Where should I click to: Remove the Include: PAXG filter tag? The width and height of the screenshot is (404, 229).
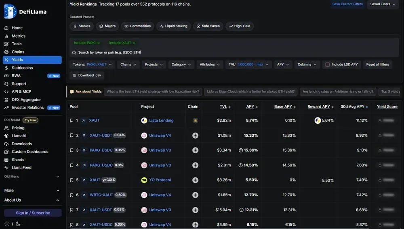[x=99, y=43]
